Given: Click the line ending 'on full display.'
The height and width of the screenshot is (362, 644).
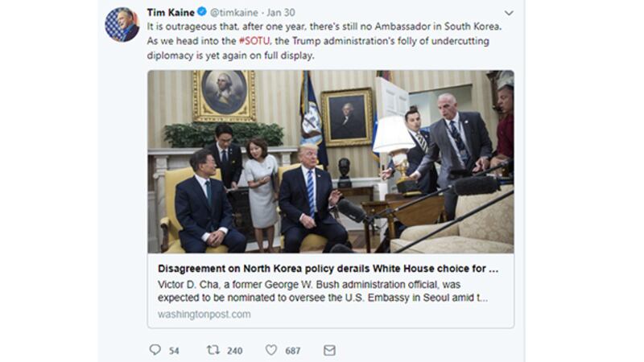Looking at the screenshot, I should 230,56.
